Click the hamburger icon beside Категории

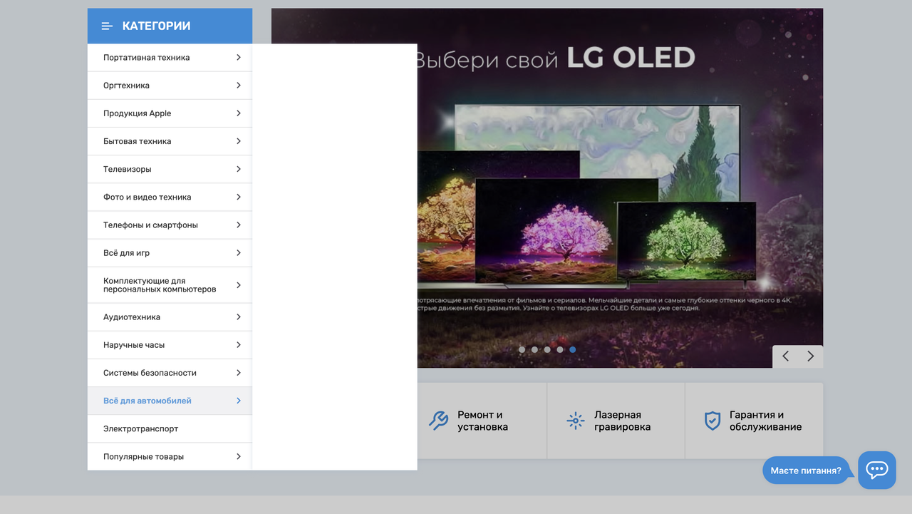coord(107,26)
